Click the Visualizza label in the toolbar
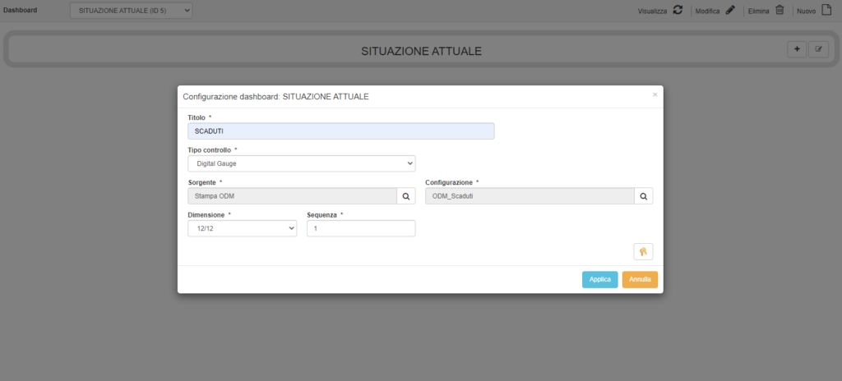 pos(652,11)
